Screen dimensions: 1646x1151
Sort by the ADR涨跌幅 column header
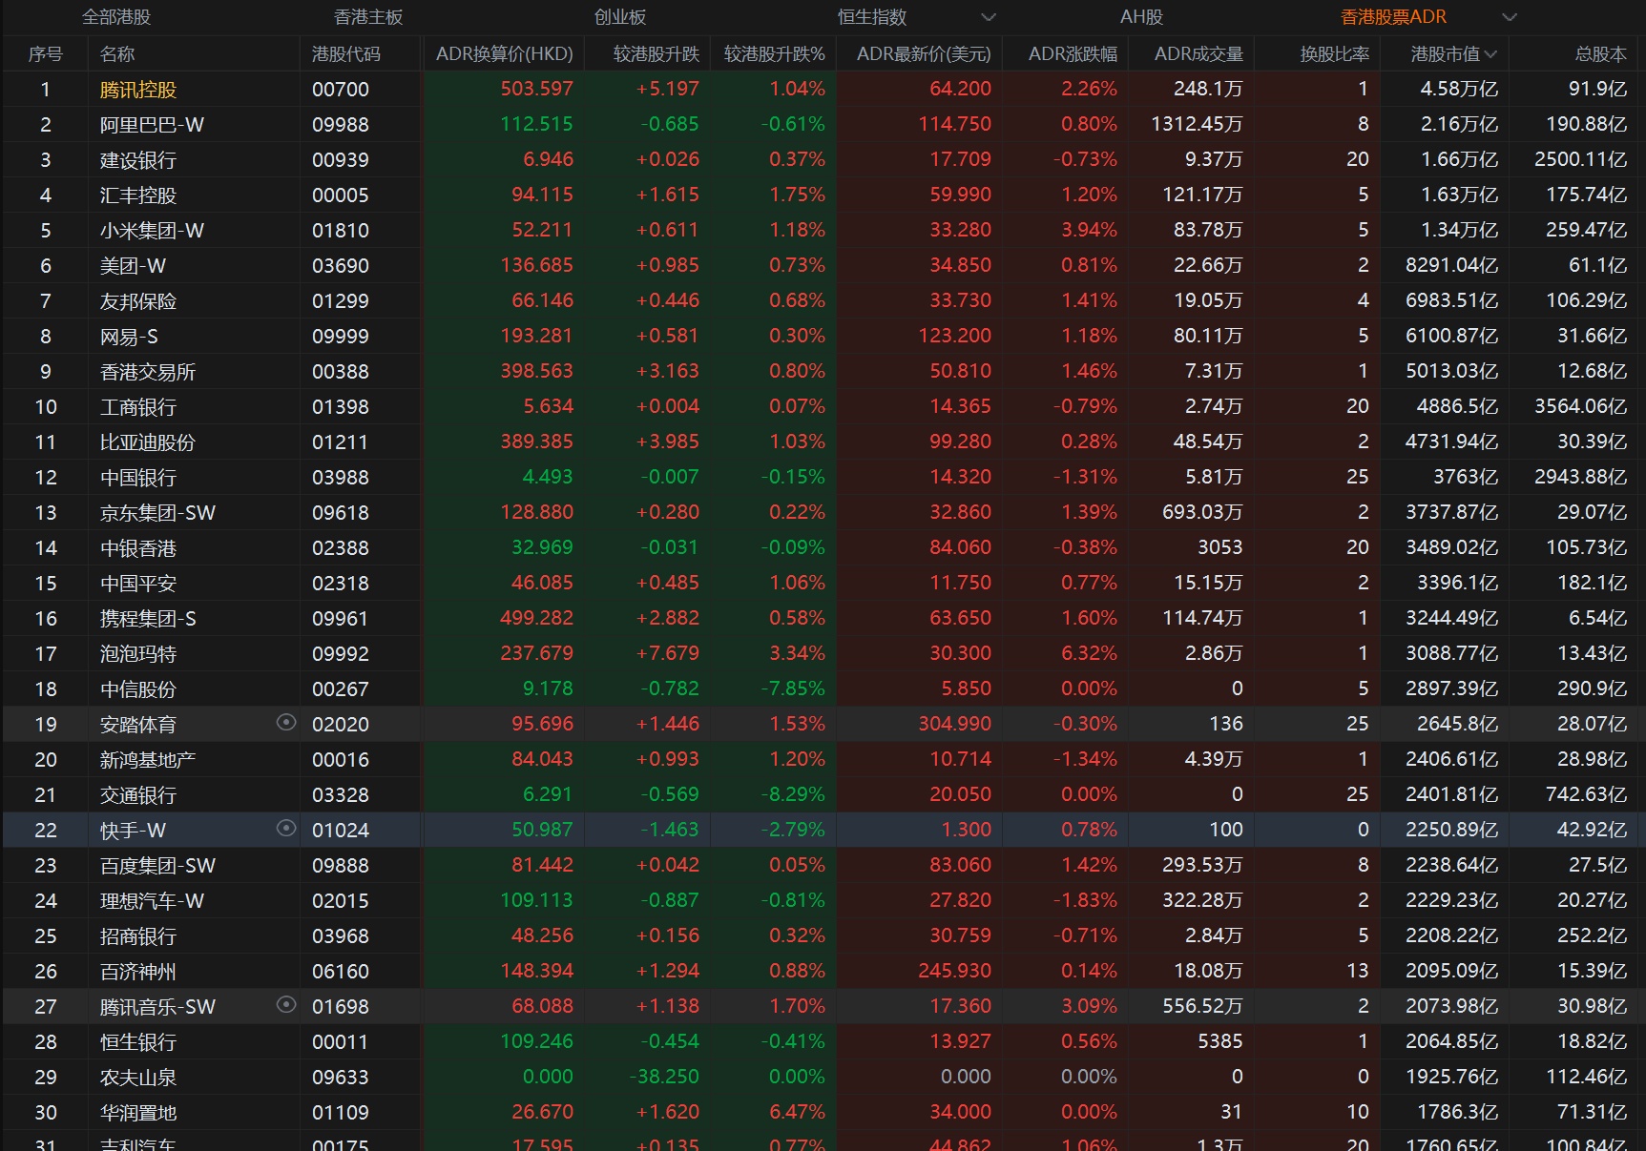pyautogui.click(x=1073, y=54)
